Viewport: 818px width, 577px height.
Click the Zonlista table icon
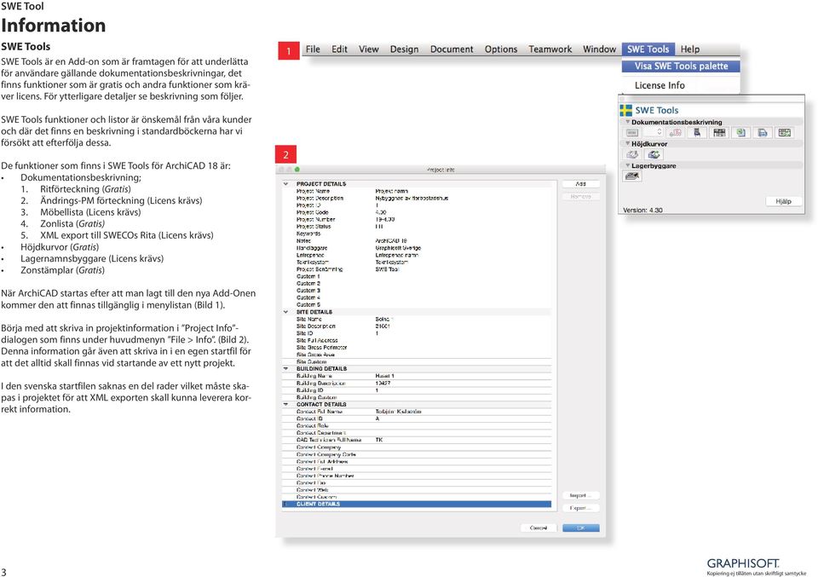(719, 132)
